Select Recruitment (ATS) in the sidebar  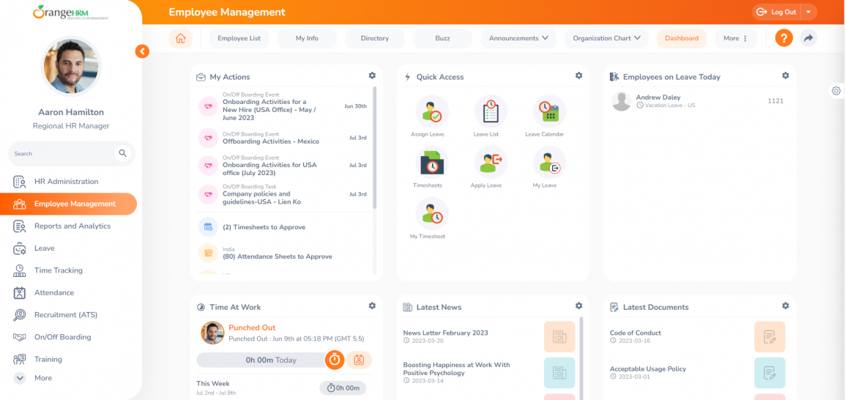(x=65, y=315)
